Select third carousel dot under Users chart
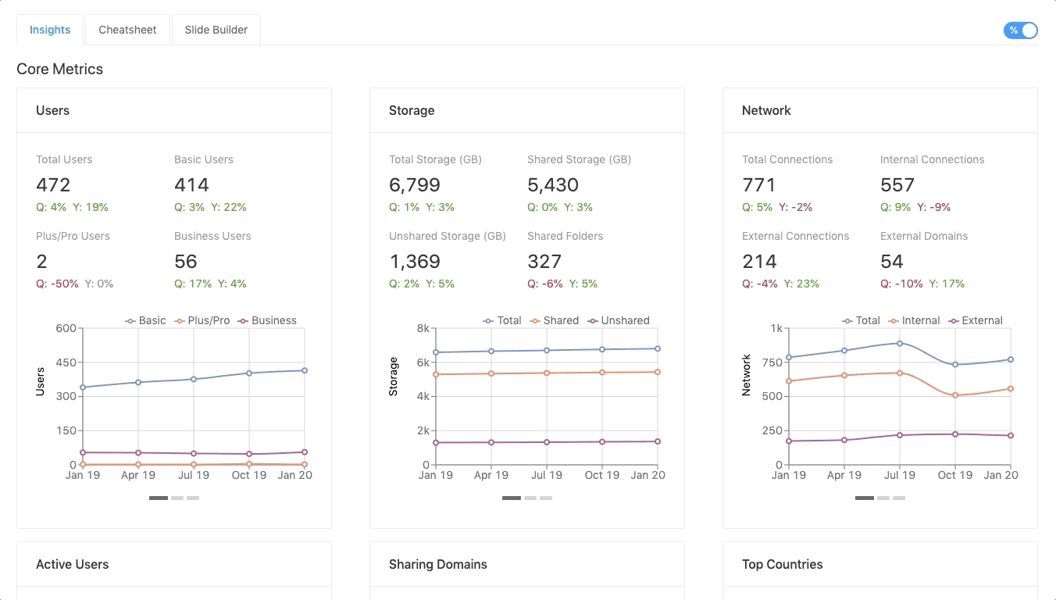The width and height of the screenshot is (1056, 600). point(193,498)
